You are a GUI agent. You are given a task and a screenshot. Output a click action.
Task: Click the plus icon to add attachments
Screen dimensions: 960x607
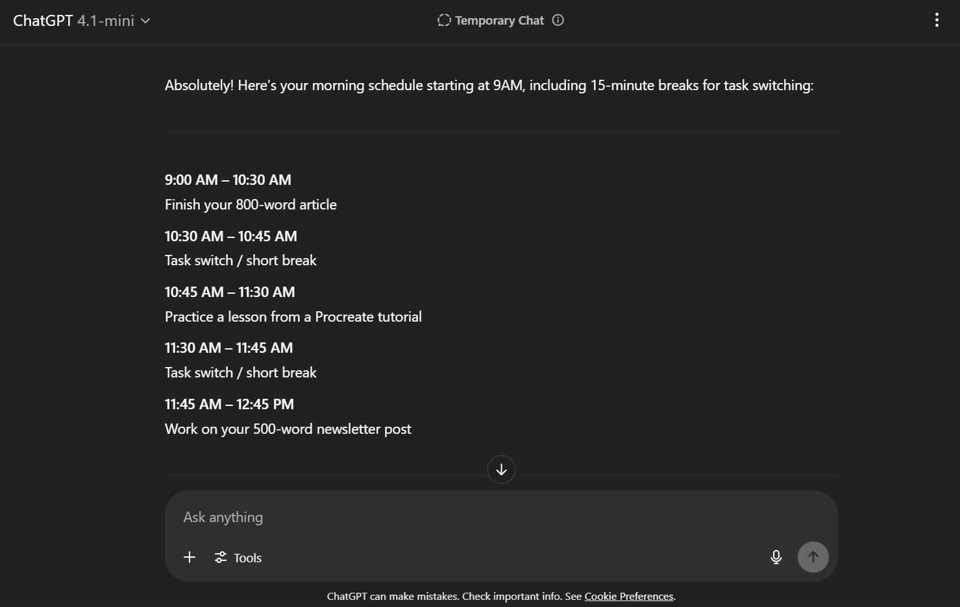[190, 557]
